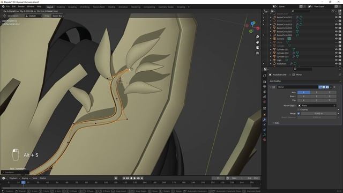Screen dimensions: 343x193
Task: Switch to the Modeling workspace tab
Action: pos(61,7)
